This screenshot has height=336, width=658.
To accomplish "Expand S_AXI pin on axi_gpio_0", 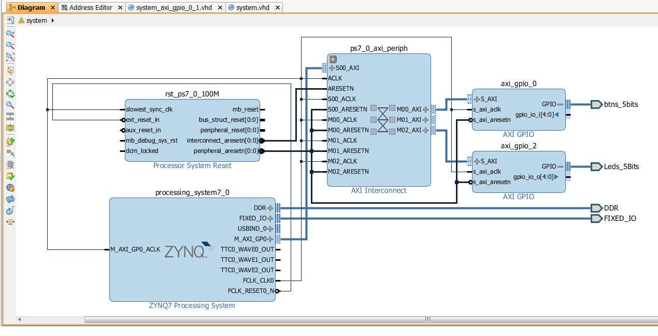I will click(x=476, y=99).
